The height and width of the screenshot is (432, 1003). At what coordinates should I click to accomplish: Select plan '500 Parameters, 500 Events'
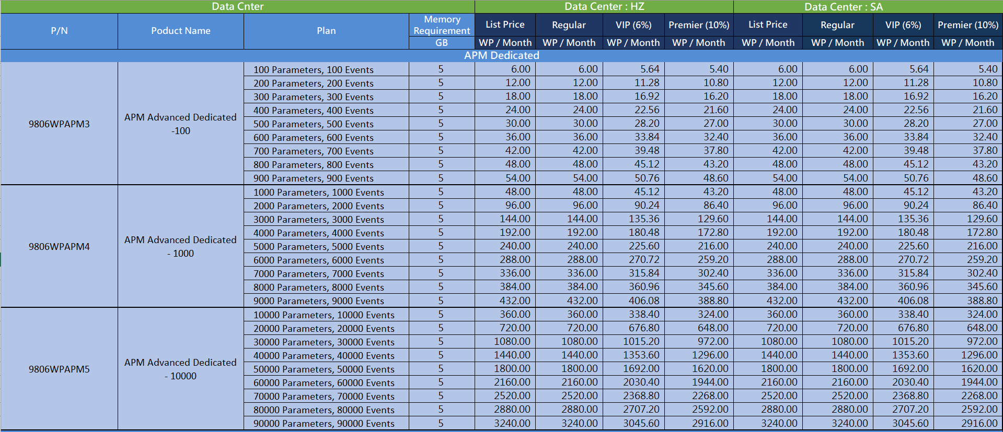326,124
